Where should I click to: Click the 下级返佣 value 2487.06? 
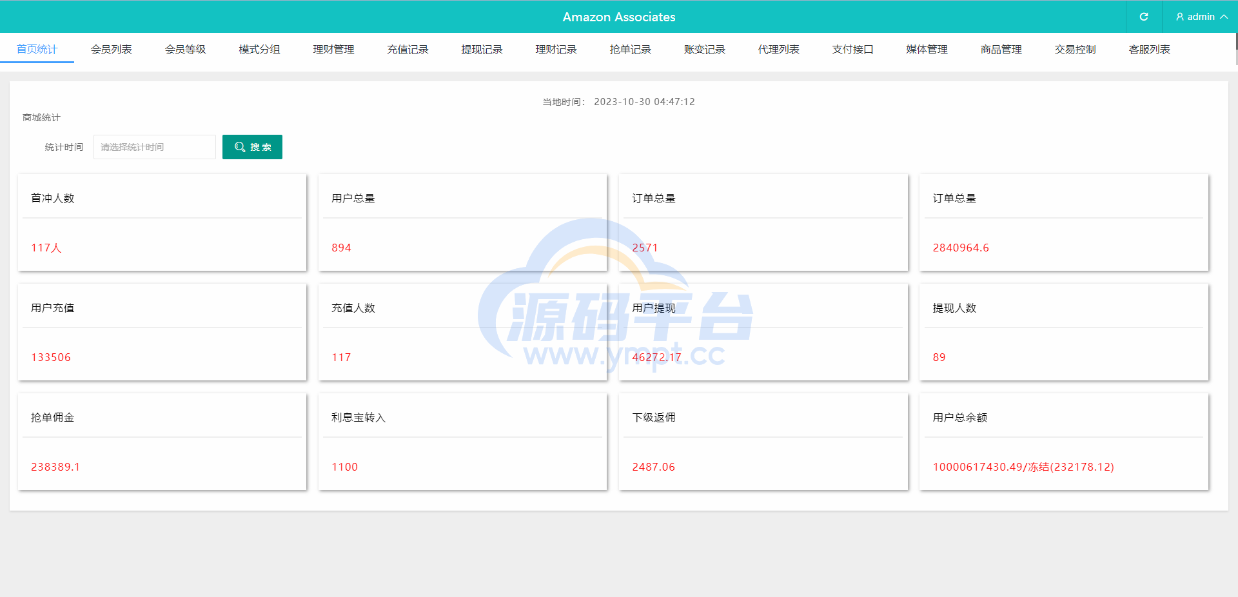click(653, 467)
